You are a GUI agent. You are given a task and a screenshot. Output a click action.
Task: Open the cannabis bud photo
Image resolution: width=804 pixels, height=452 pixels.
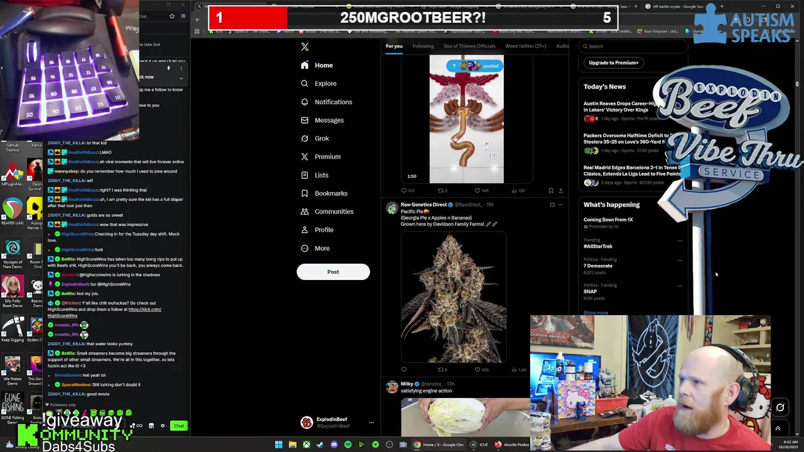click(454, 297)
